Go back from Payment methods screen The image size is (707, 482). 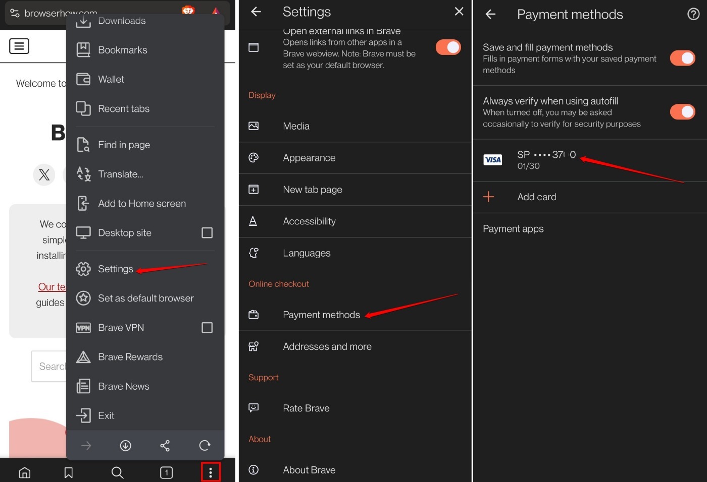[x=490, y=15]
